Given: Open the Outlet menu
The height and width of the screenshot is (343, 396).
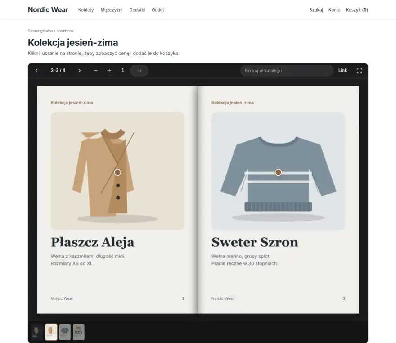Looking at the screenshot, I should click(158, 10).
